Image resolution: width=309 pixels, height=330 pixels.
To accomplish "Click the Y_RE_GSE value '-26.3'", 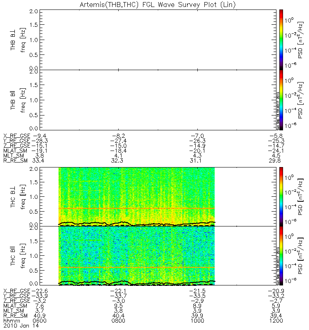I will tap(197, 141).
